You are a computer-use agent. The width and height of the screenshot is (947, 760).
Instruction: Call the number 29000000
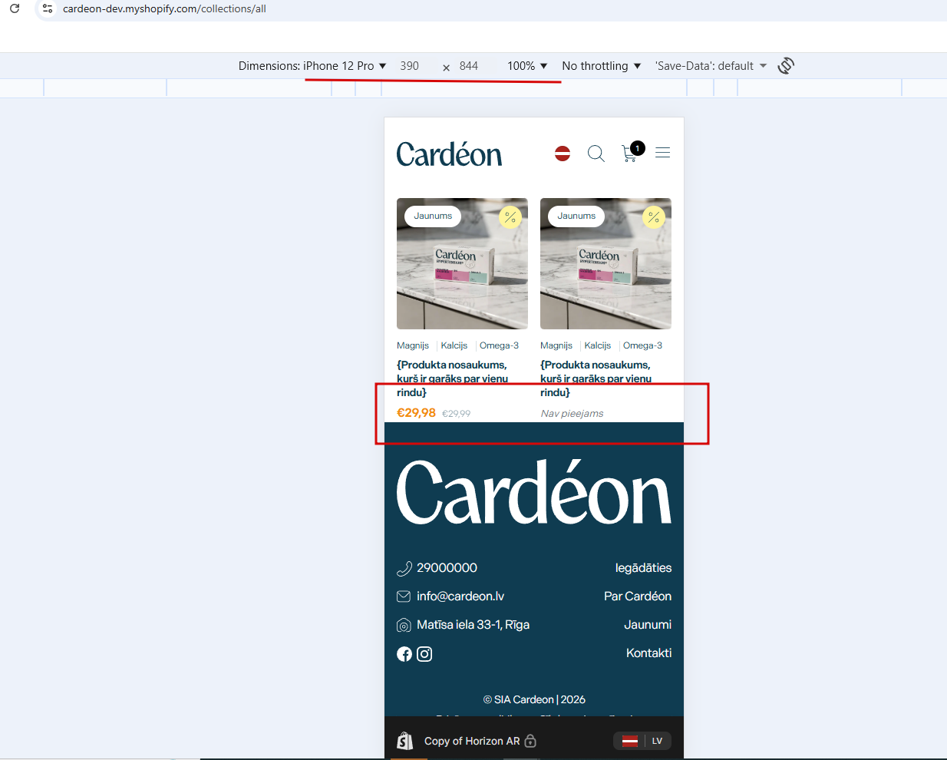point(447,568)
